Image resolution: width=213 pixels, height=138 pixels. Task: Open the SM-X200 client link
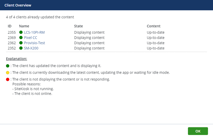coord(31,48)
